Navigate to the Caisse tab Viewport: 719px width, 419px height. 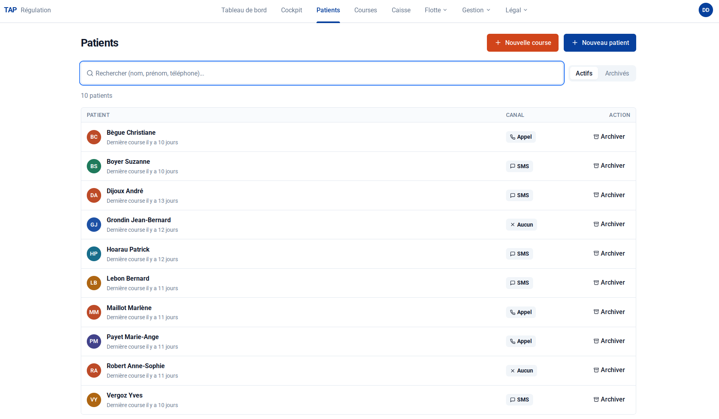click(x=401, y=10)
